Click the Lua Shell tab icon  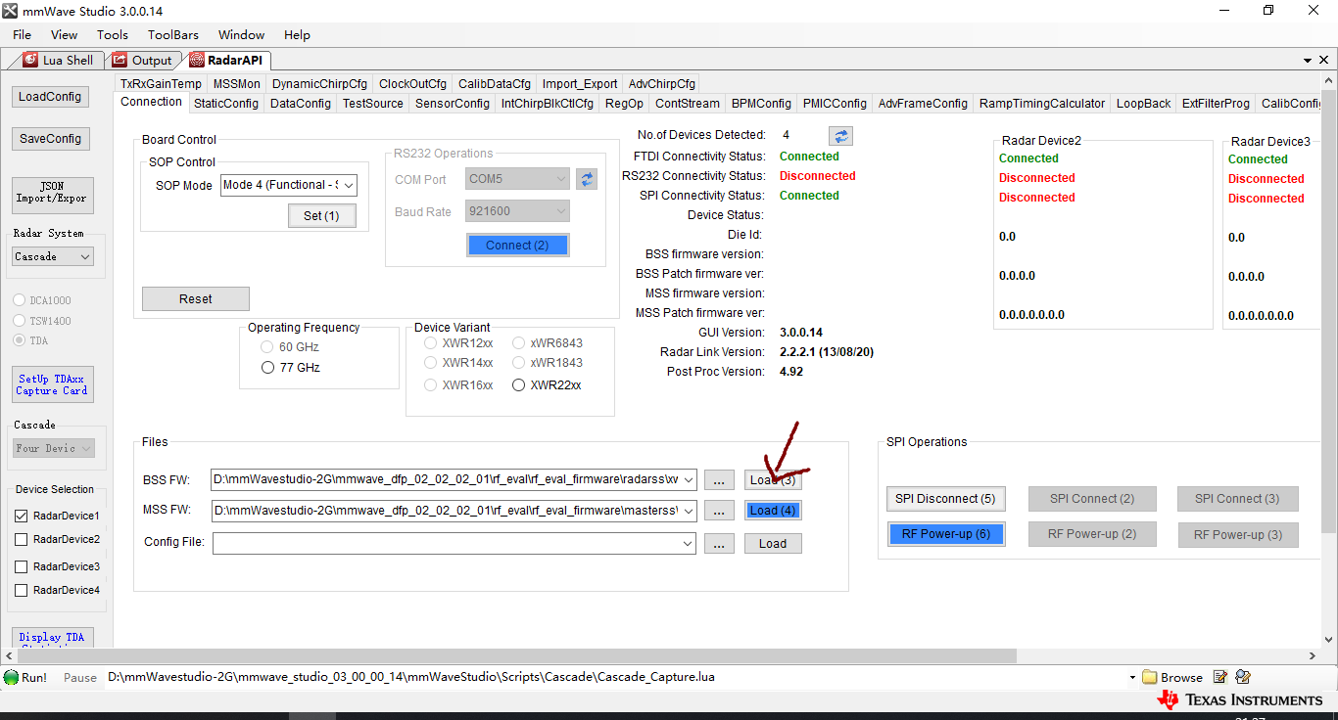coord(30,61)
